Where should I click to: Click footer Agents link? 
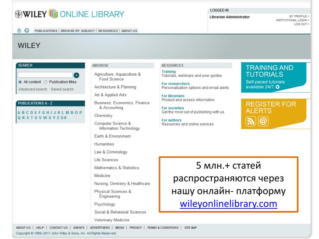79,228
